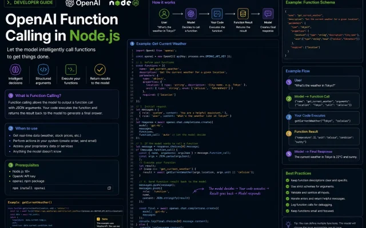Screen dimensions: 366x228
Task: Click the check next to Keep function descriptions clear
Action: point(288,180)
